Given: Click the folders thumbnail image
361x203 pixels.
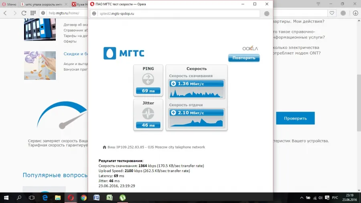Looking at the screenshot, I should (x=40, y=29).
